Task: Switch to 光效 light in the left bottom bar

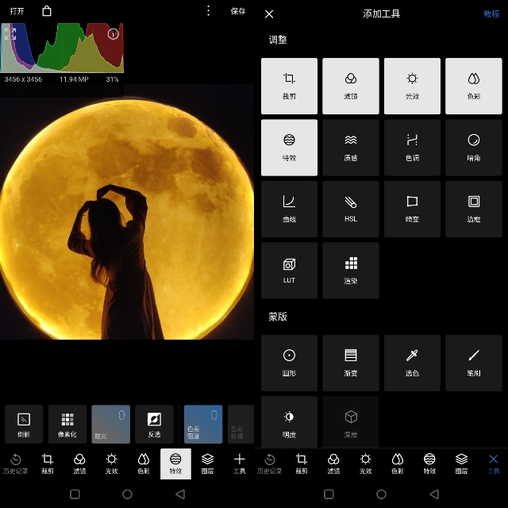Action: click(111, 464)
